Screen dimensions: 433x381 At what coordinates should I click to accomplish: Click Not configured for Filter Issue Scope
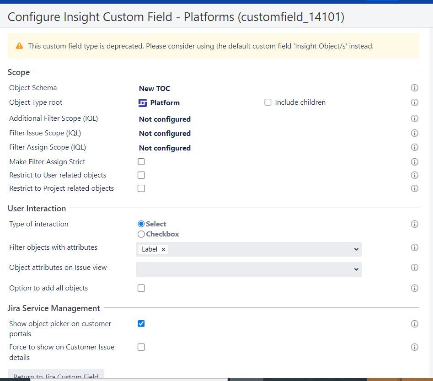tap(165, 134)
